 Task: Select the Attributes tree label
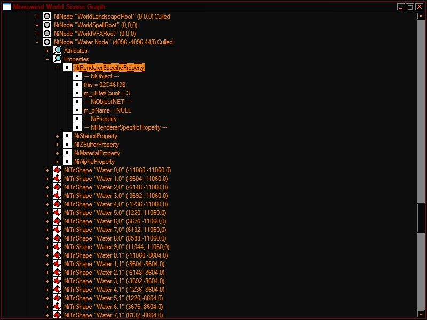pyautogui.click(x=76, y=51)
